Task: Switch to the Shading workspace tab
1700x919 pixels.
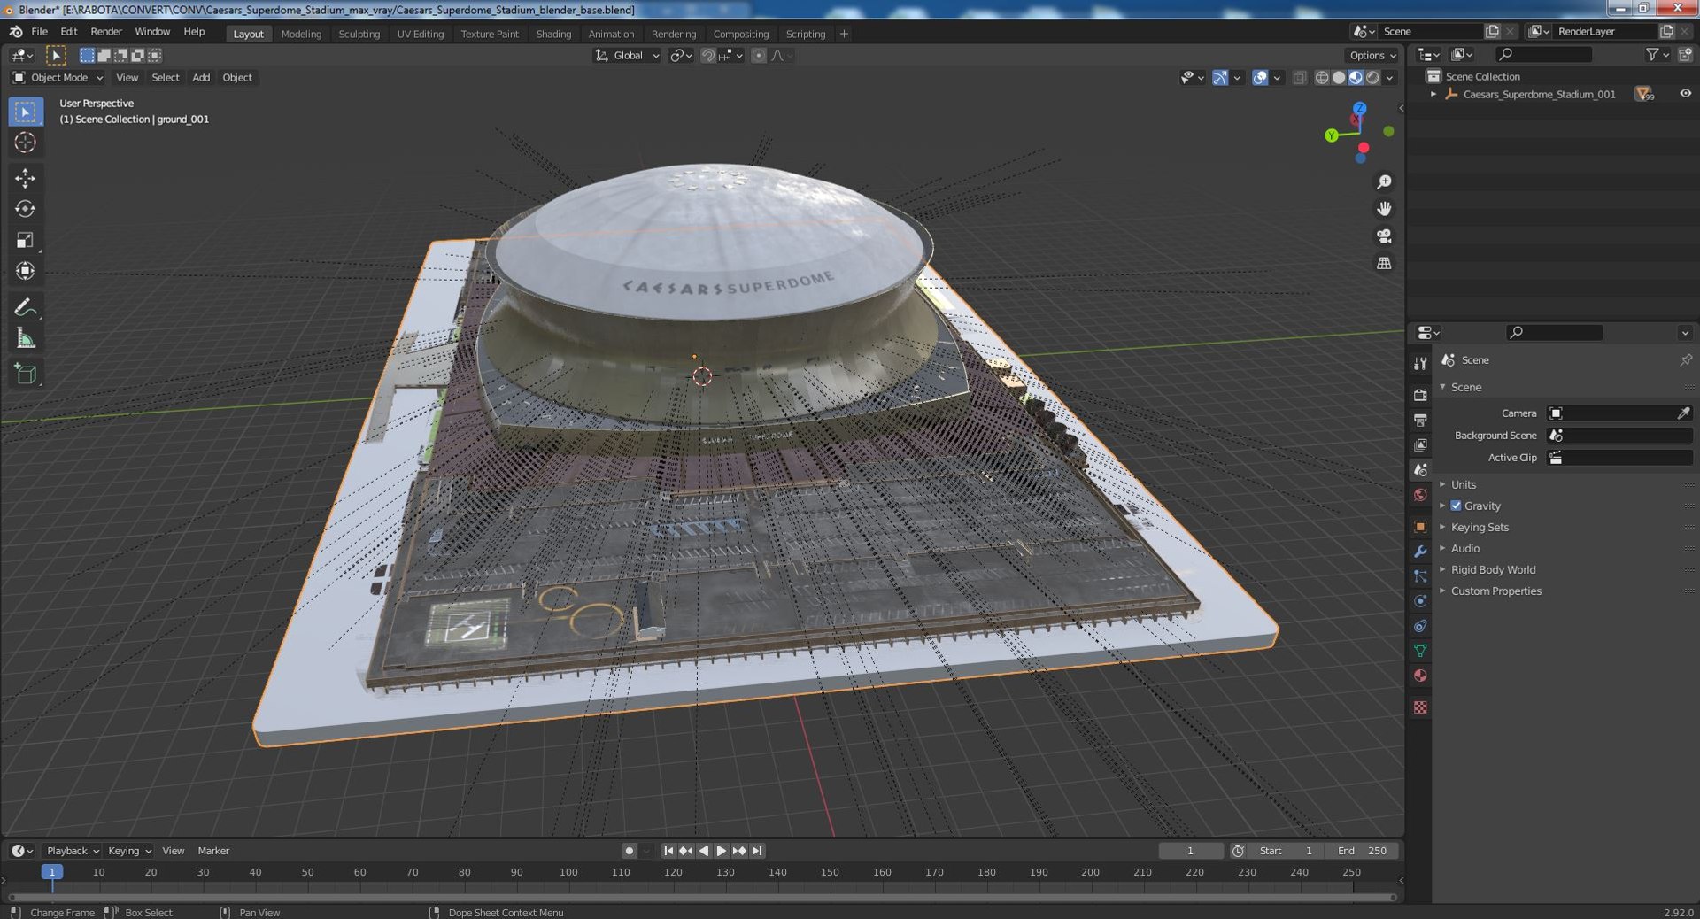Action: (x=553, y=34)
